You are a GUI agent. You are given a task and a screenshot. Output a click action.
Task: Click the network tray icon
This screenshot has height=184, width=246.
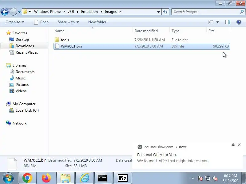tap(208, 178)
